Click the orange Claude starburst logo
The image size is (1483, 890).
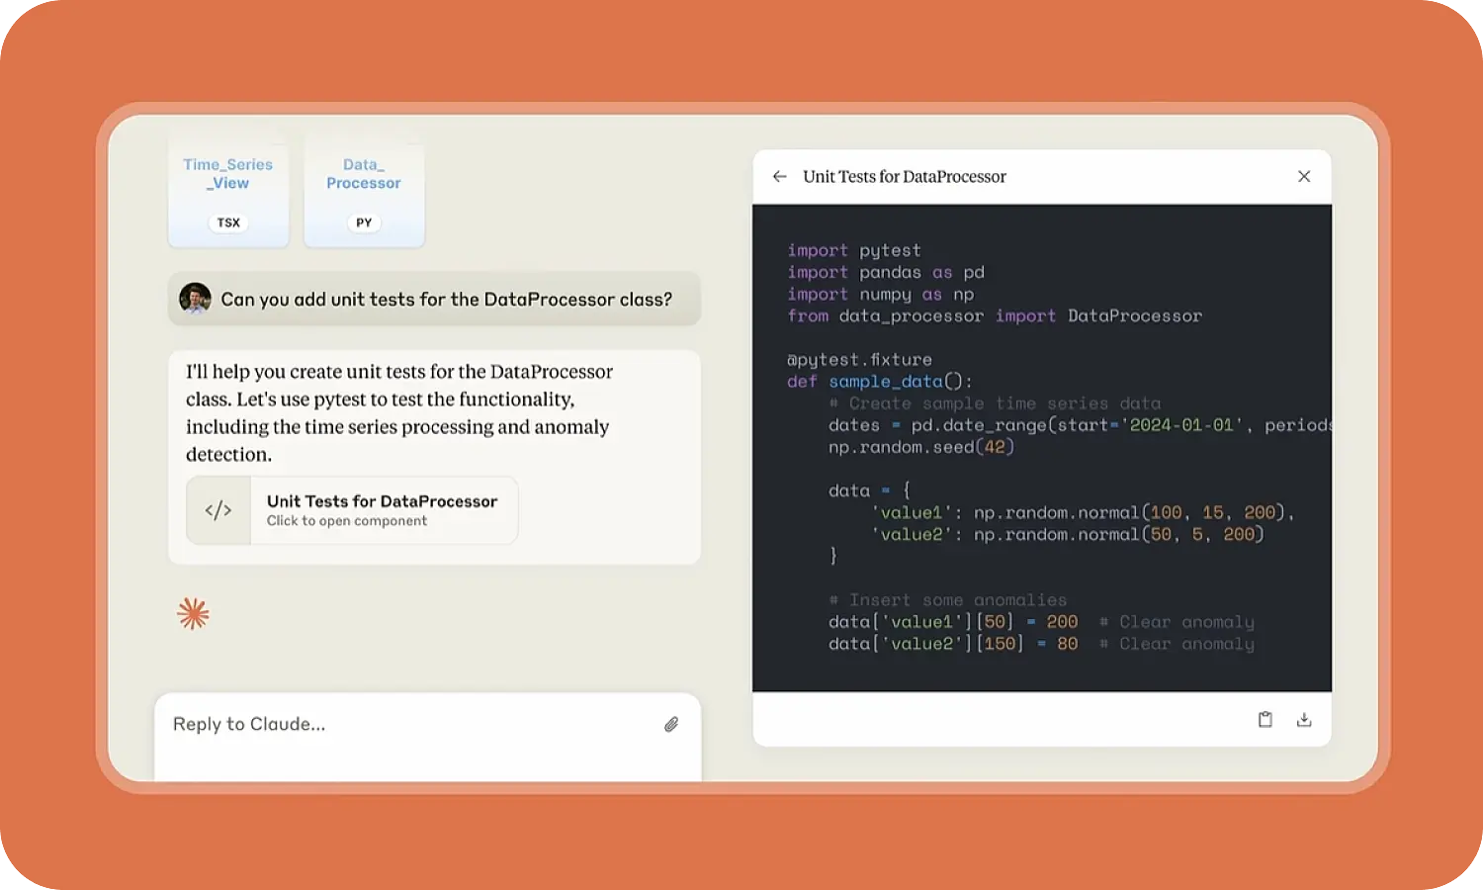pyautogui.click(x=193, y=614)
